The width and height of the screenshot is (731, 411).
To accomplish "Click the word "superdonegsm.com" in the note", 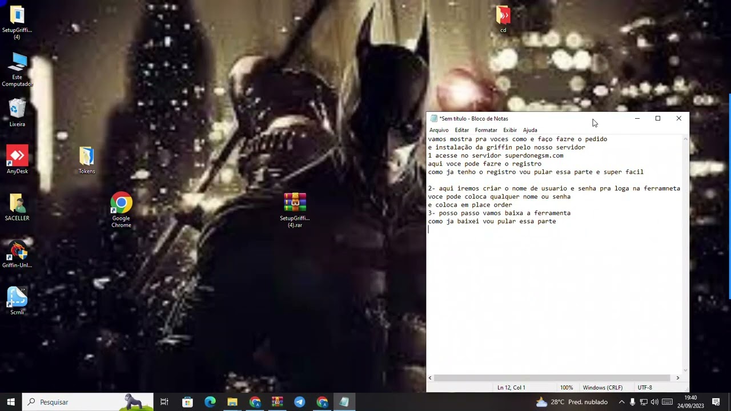I will point(534,155).
